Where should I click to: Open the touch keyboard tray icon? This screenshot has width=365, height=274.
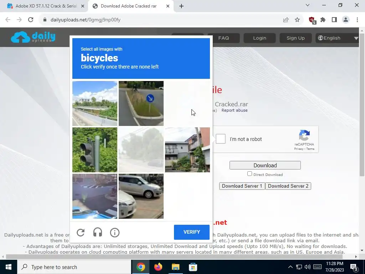point(317,267)
